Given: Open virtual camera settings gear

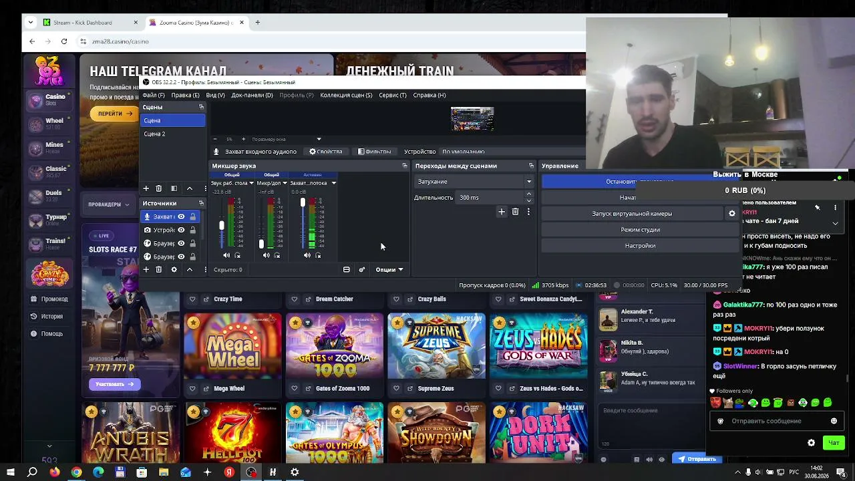Looking at the screenshot, I should (732, 214).
